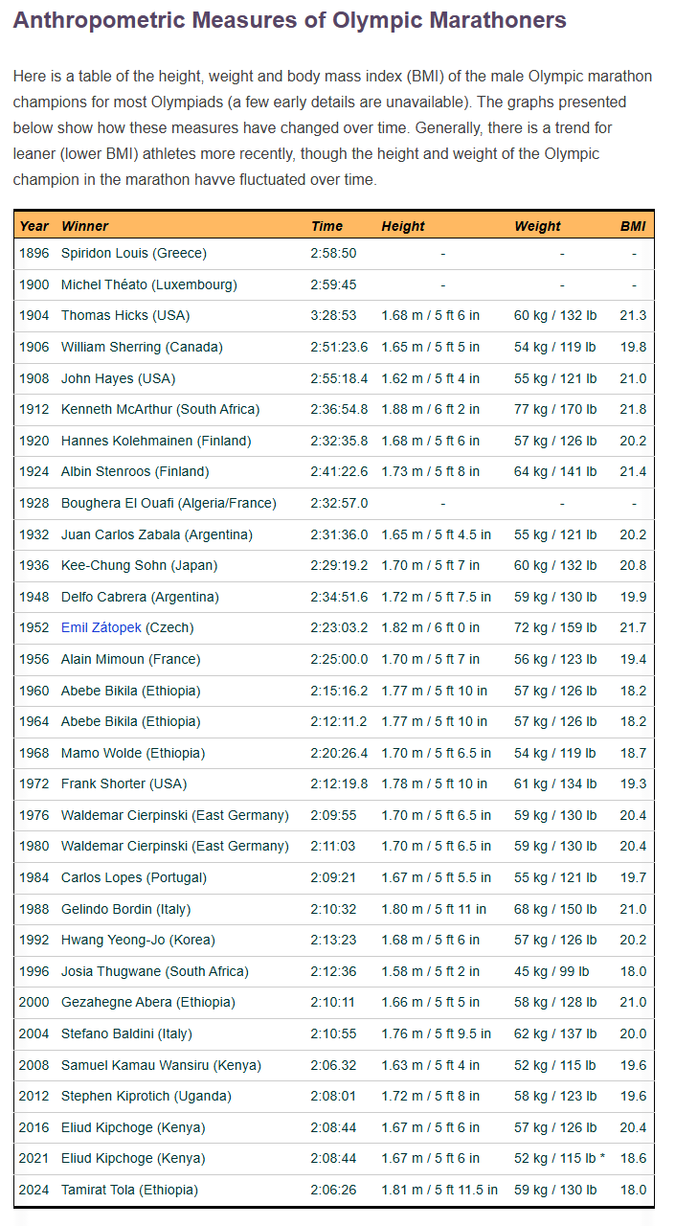Click the weight 68 kg / 150 lb
675x1226 pixels.
(555, 909)
